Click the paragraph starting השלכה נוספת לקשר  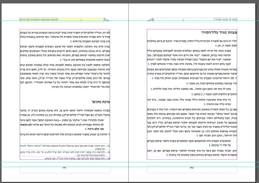point(65,76)
